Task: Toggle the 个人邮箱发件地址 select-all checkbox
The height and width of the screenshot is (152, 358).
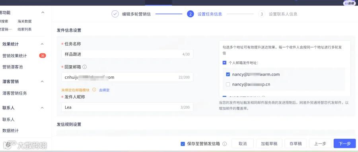Action: click(x=224, y=62)
